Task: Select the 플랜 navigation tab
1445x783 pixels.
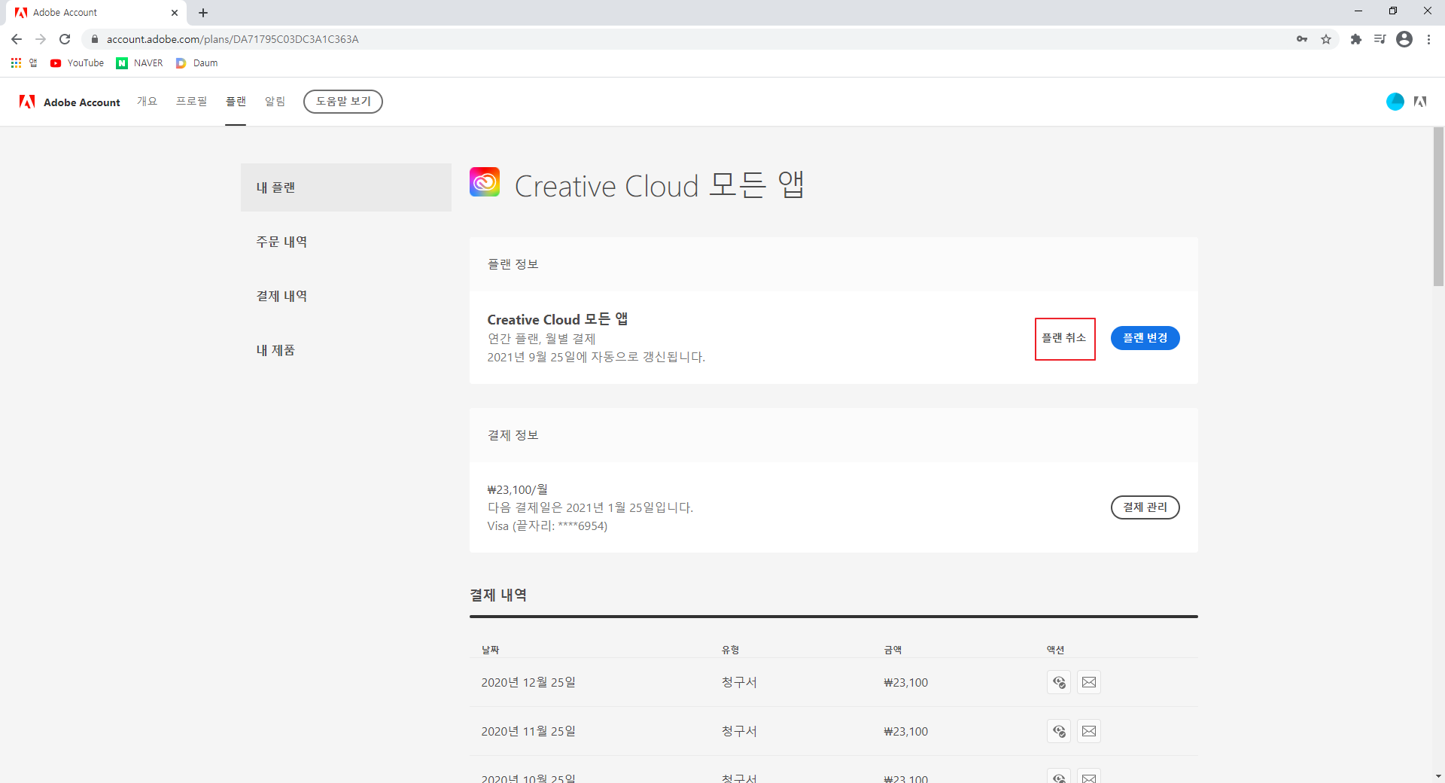Action: [x=236, y=102]
